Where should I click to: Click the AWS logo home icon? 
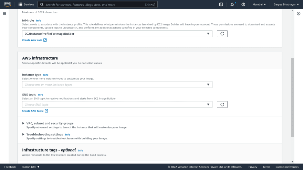(x=8, y=4)
